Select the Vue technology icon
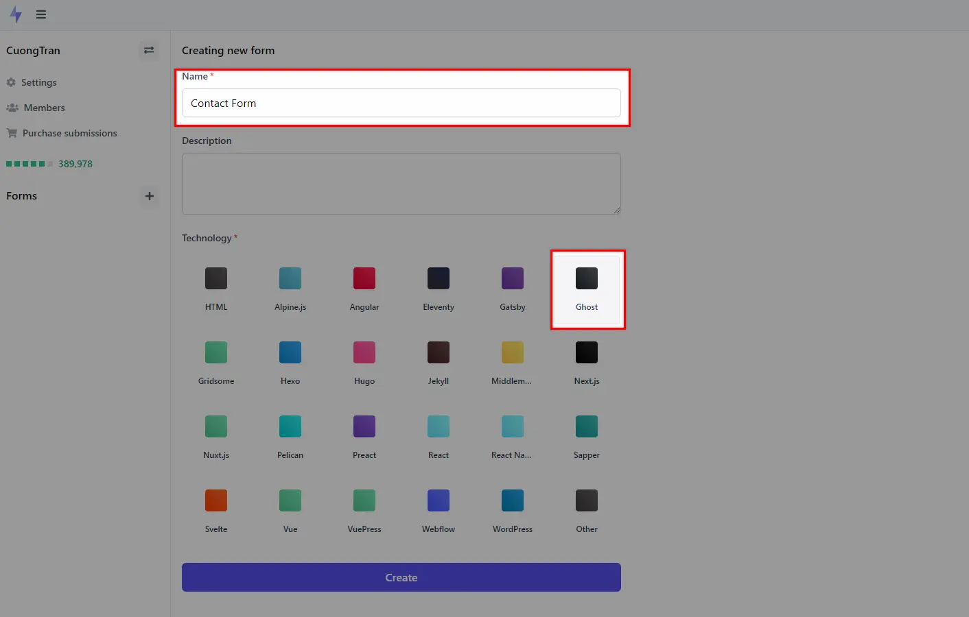Image resolution: width=969 pixels, height=617 pixels. [x=290, y=500]
